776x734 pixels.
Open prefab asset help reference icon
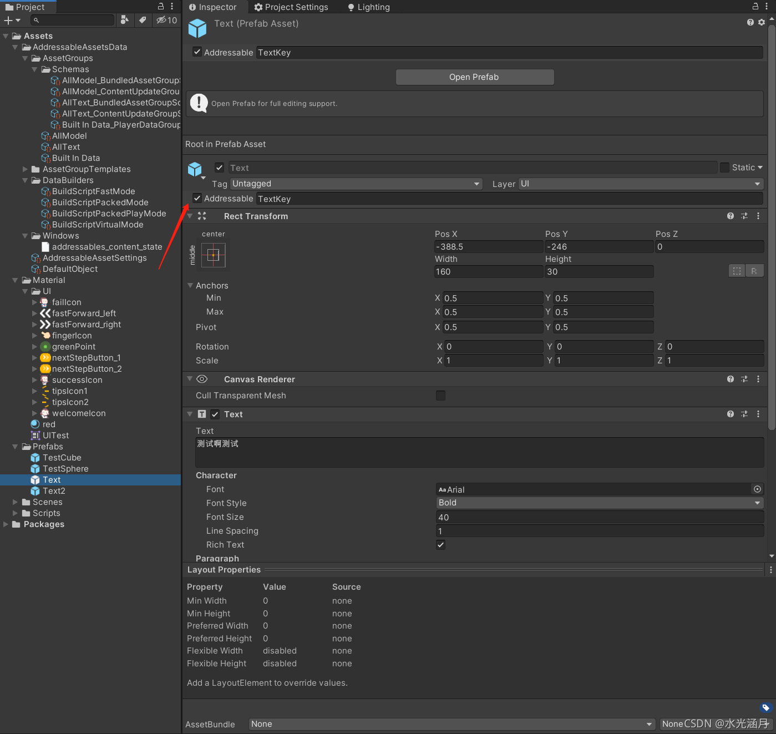click(x=750, y=22)
